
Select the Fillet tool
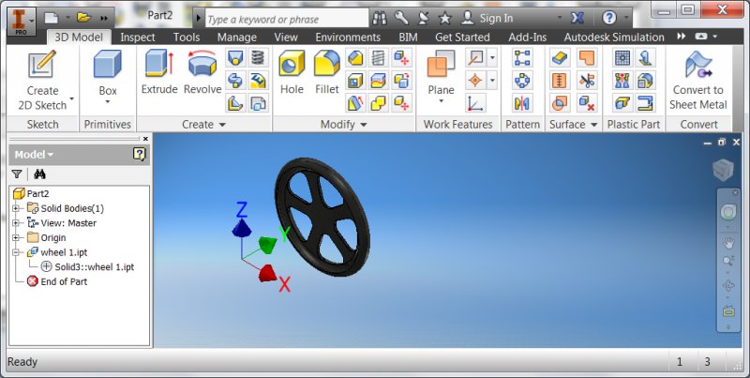327,73
